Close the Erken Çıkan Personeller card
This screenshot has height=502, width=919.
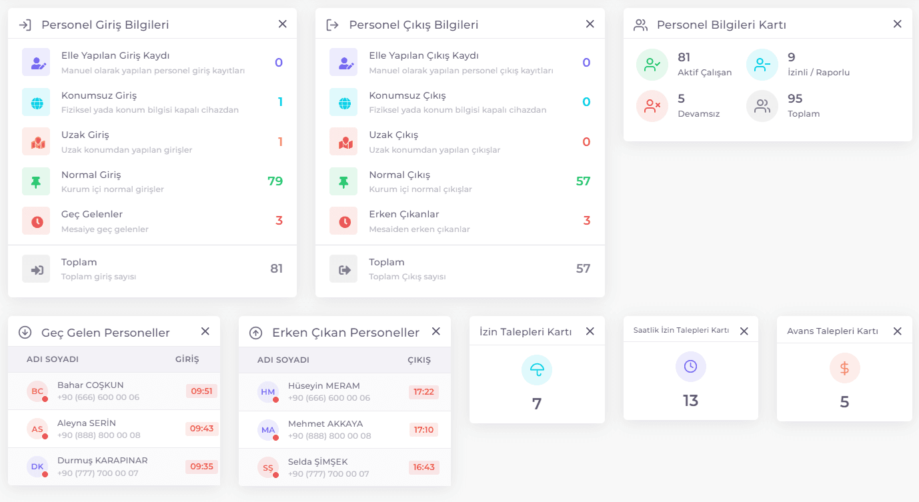coord(436,331)
